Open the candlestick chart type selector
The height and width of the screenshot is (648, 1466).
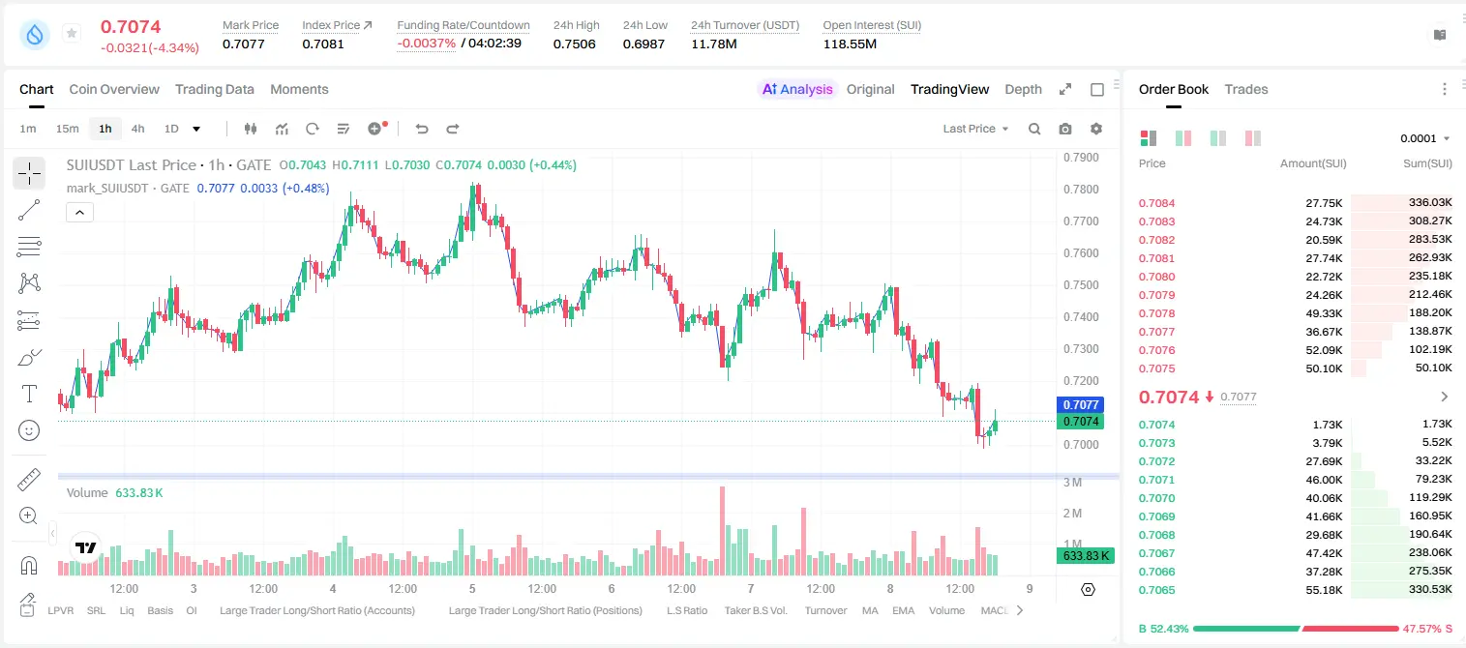(252, 129)
